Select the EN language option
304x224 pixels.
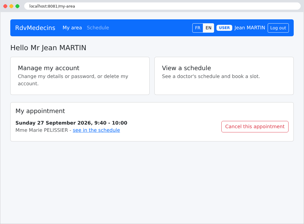[x=208, y=28]
